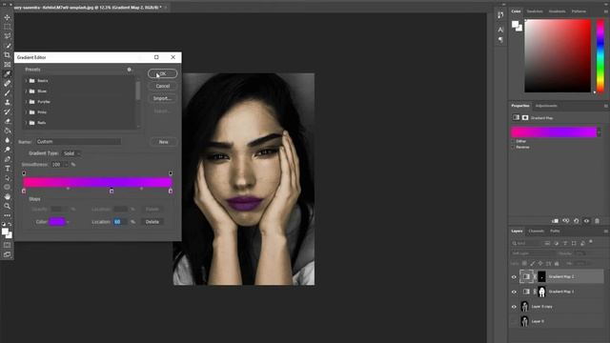Switch to the Channels tab

tap(536, 231)
